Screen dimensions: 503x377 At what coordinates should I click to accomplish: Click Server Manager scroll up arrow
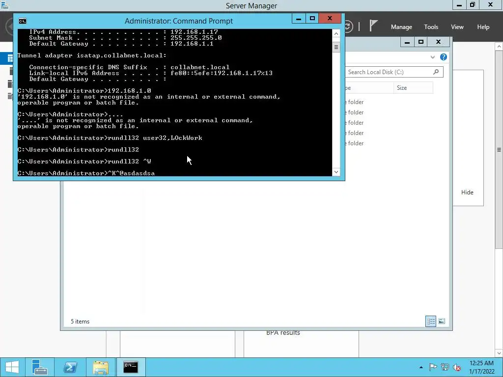coord(499,47)
